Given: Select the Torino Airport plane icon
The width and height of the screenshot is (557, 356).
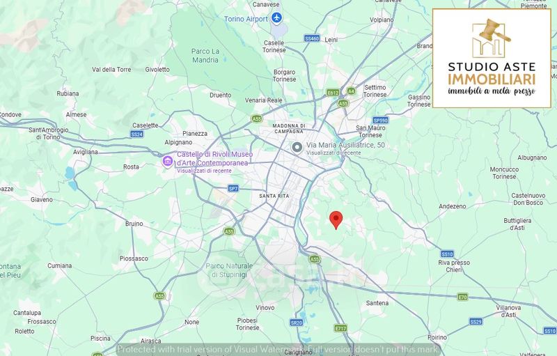Looking at the screenshot, I should pyautogui.click(x=276, y=17).
